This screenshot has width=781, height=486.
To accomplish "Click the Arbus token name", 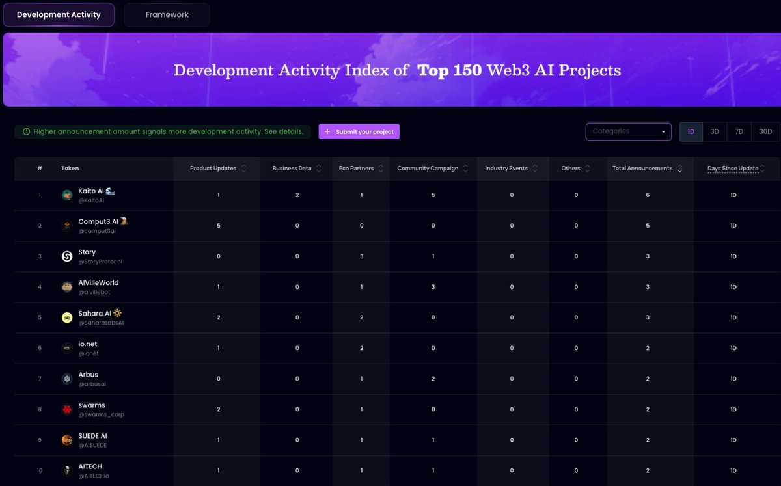I will click(x=88, y=375).
